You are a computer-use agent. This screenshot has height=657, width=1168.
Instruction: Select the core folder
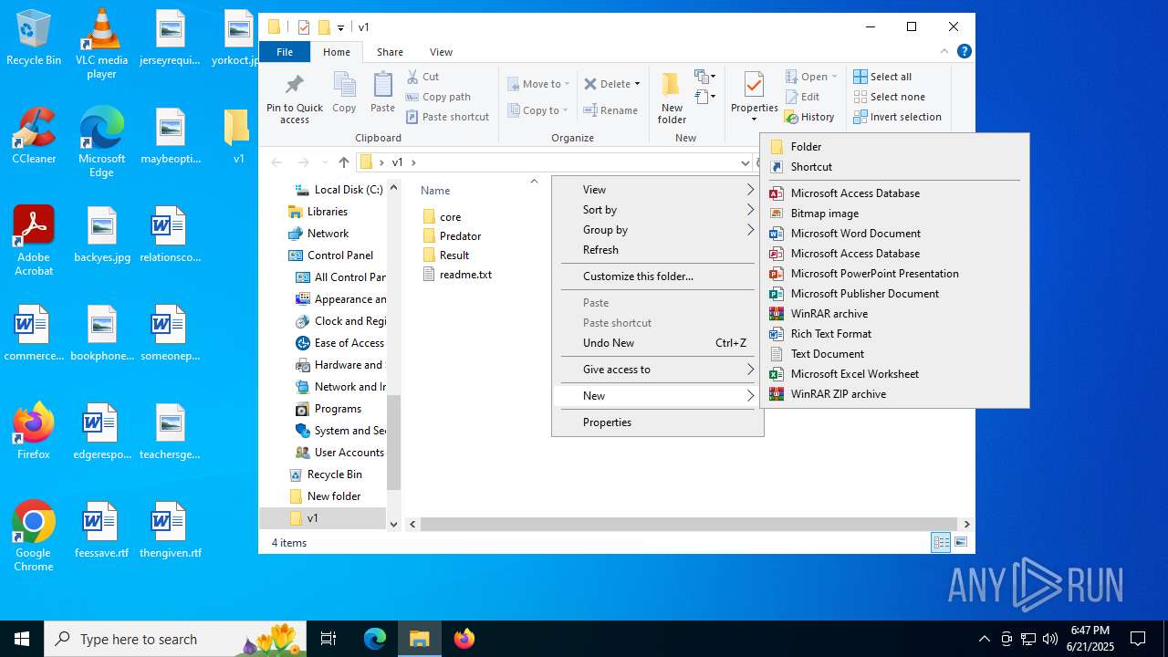(442, 217)
